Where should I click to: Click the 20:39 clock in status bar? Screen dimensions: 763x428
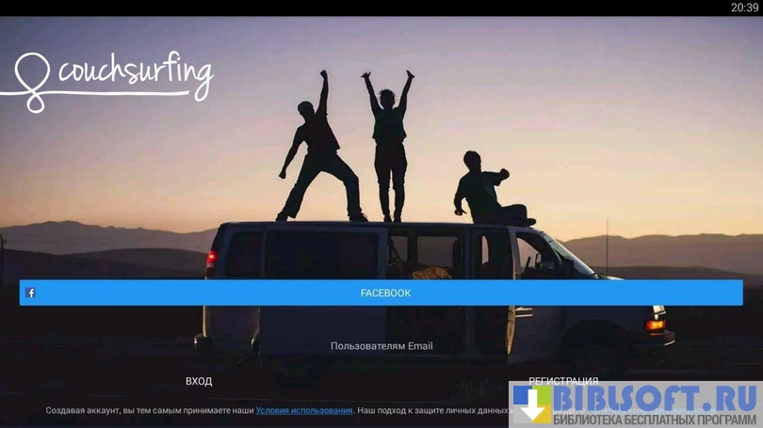point(744,8)
